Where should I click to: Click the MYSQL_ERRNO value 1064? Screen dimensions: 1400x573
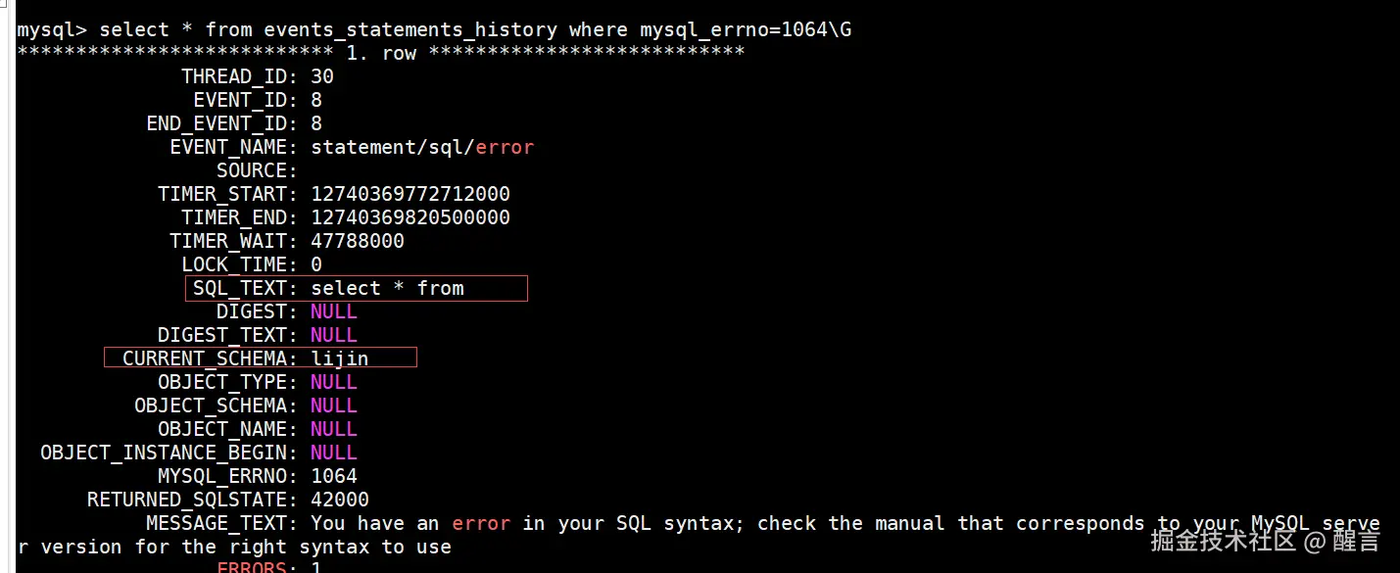tap(334, 476)
